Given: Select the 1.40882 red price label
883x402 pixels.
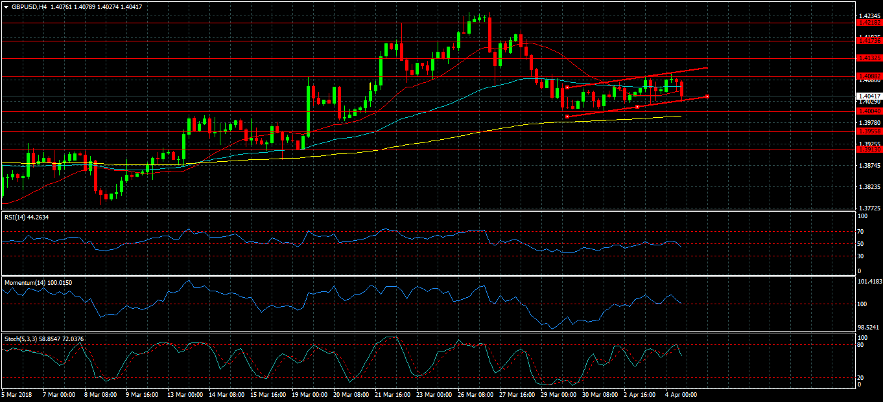Looking at the screenshot, I should [868, 76].
